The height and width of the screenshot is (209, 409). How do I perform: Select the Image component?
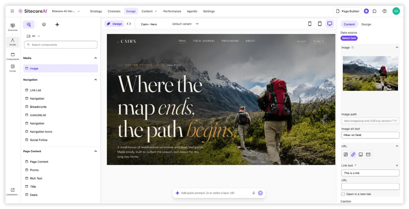point(61,69)
